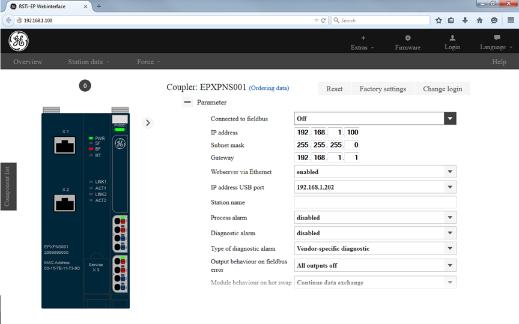Click the GE logo in header
Image resolution: width=519 pixels, height=324 pixels.
coord(18,41)
